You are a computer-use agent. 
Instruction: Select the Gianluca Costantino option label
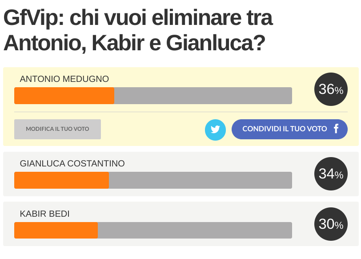click(x=72, y=164)
